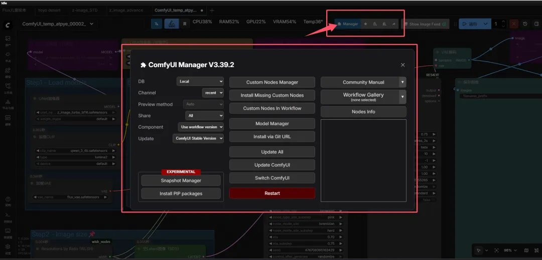Open the dropdown arrow next to Run button
This screenshot has height=260, width=542.
tap(486, 24)
